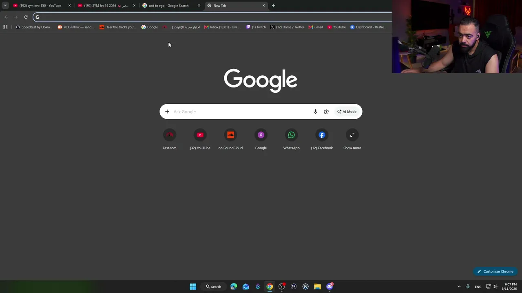Open the SoundCloud shortcut tile

(x=230, y=140)
